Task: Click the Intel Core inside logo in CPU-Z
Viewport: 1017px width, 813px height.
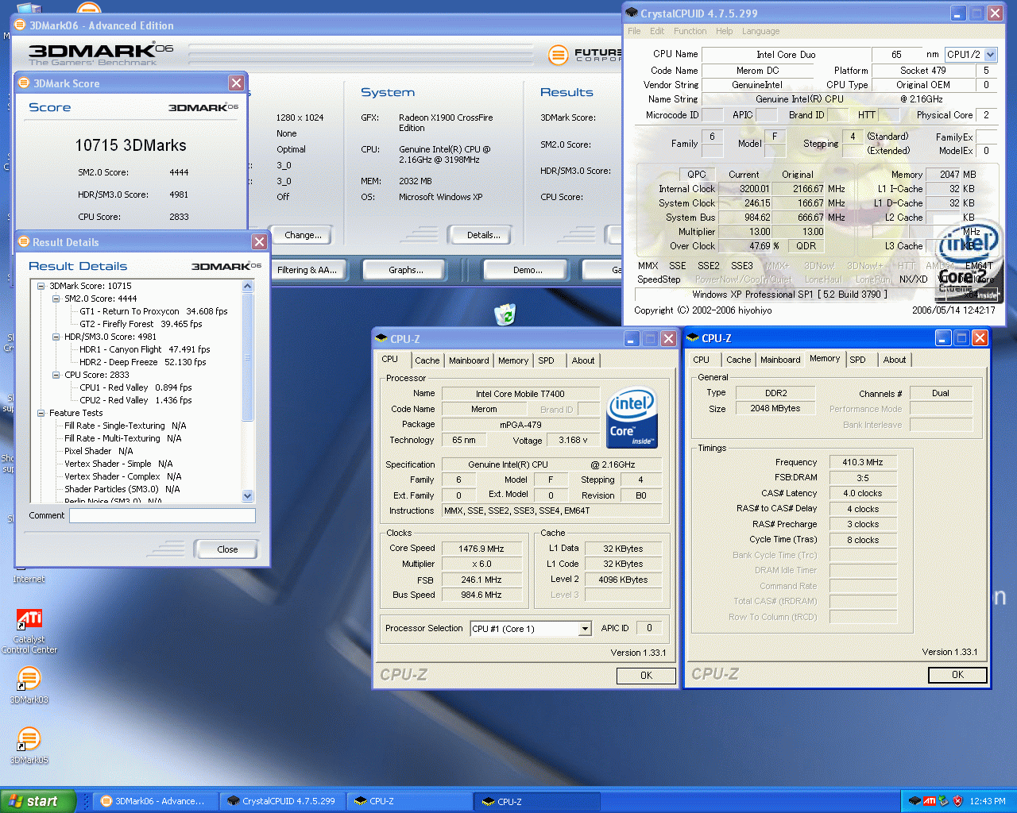Action: click(x=632, y=417)
